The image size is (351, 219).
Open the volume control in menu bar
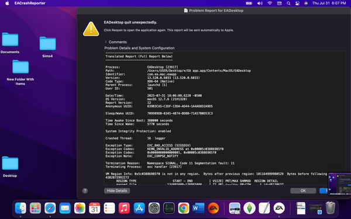(x=260, y=3)
